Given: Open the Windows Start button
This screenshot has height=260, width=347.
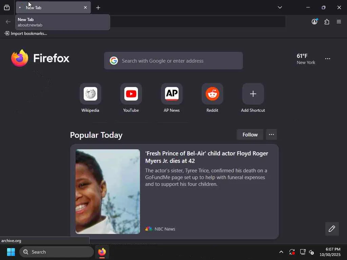Looking at the screenshot, I should click(11, 252).
